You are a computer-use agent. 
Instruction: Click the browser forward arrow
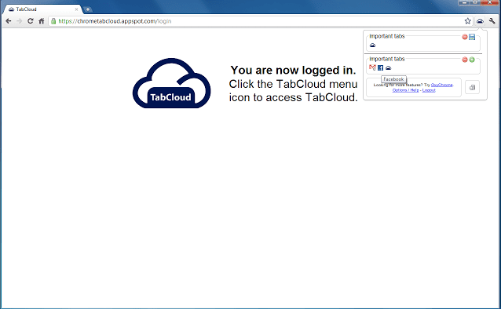point(19,21)
